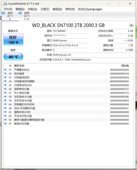
Task: Click the 良好 100 % health status button
Action: (13, 40)
